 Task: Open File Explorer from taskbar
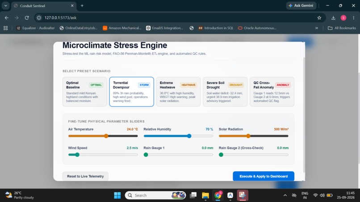(x=205, y=195)
